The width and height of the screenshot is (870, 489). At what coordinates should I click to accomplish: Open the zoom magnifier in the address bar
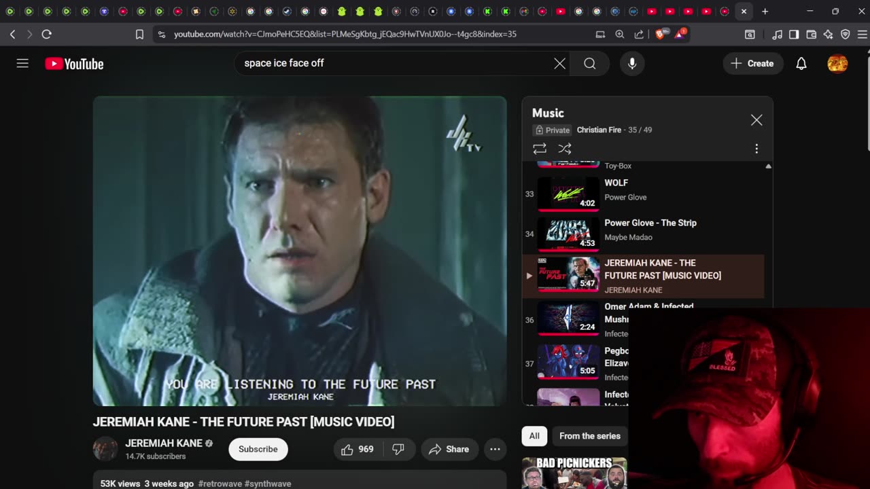tap(620, 34)
